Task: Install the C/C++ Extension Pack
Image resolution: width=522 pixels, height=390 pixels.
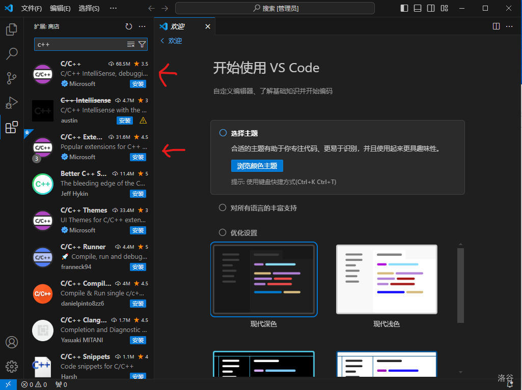Action: pyautogui.click(x=138, y=157)
